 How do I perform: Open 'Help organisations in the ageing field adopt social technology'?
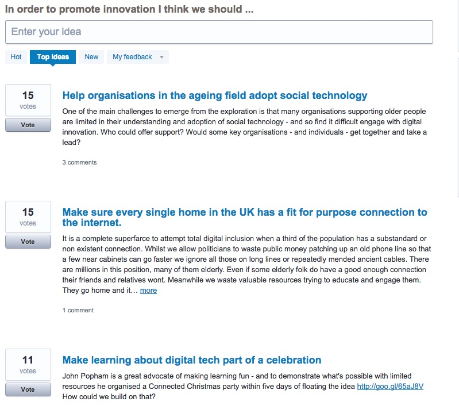tap(215, 95)
